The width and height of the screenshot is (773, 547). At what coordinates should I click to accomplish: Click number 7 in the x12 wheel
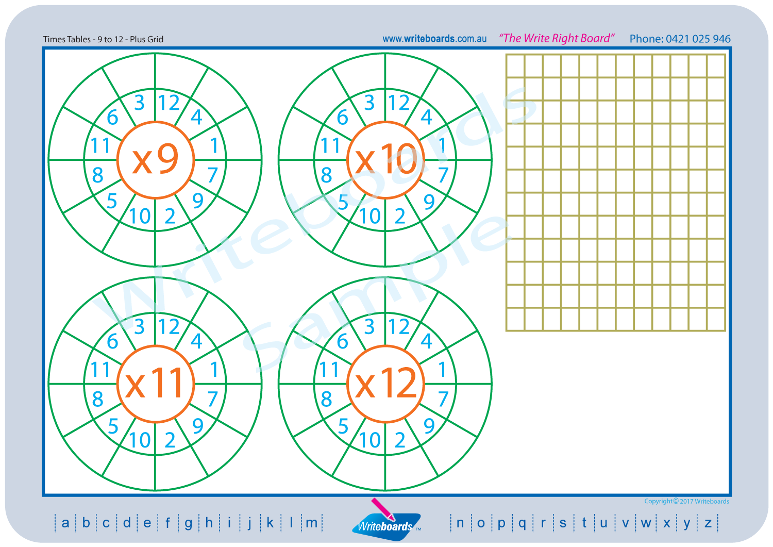(x=443, y=399)
